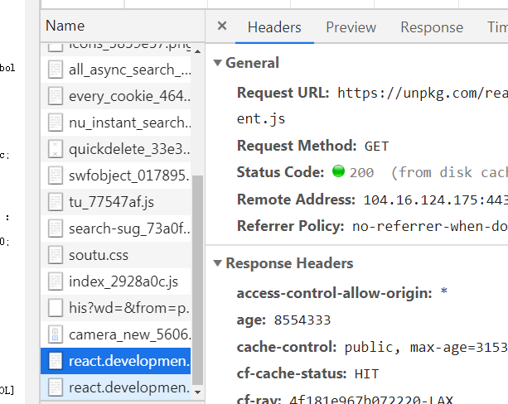Select the last react.developmen request row
508x404 pixels.
(116, 387)
